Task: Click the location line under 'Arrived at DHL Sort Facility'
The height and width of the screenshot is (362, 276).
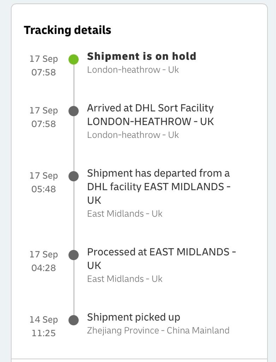Action: [x=133, y=135]
